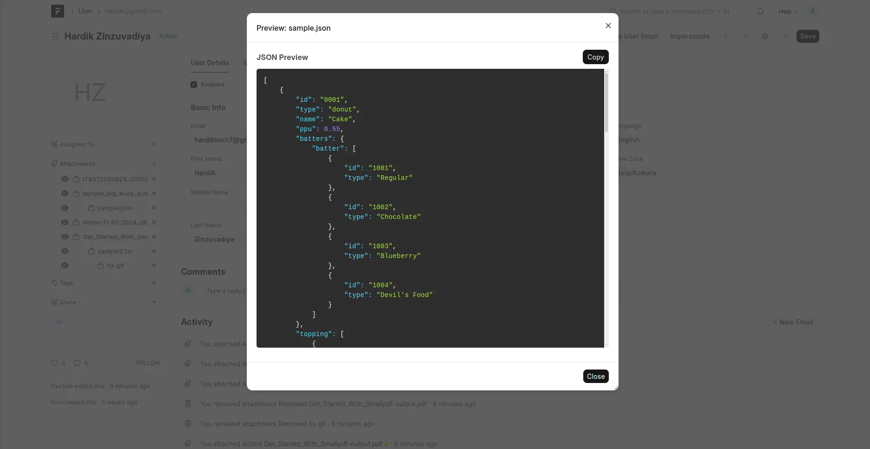
Task: Open sample_big_buck_bun attachment link
Action: [x=115, y=193]
